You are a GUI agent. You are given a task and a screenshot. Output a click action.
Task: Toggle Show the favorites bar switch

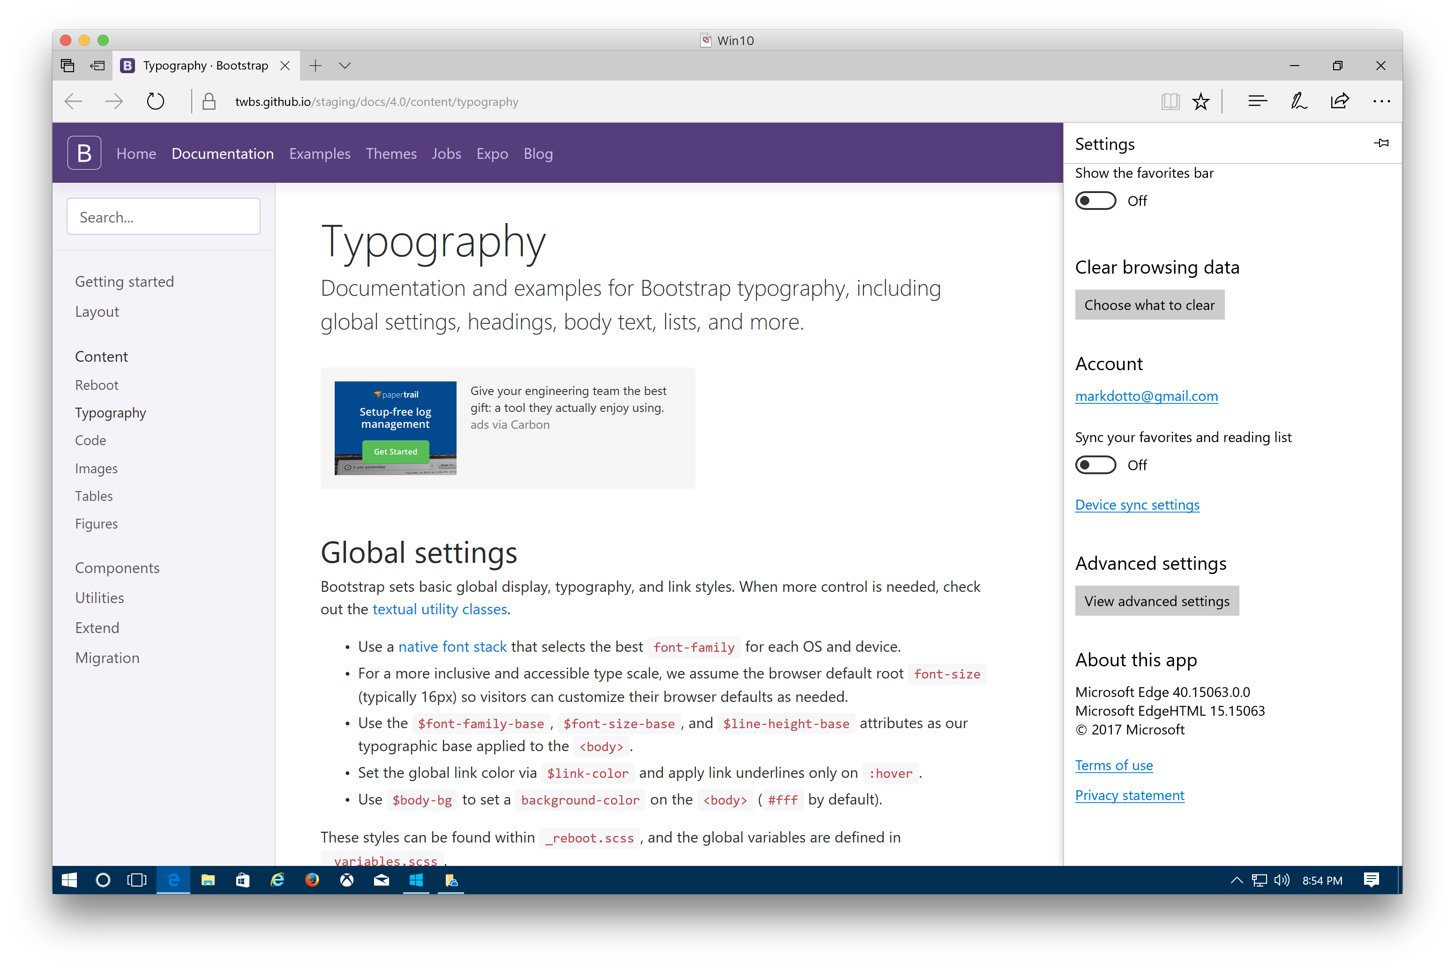tap(1095, 201)
